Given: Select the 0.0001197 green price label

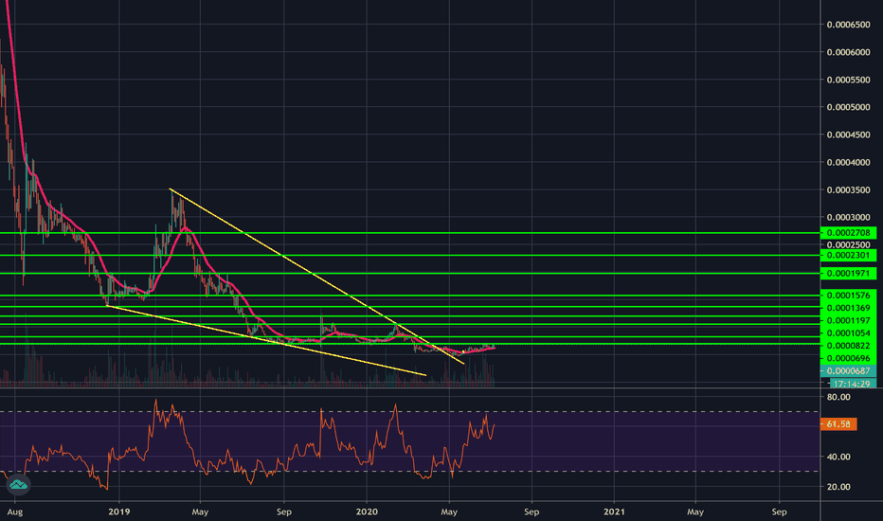Looking at the screenshot, I should point(849,320).
